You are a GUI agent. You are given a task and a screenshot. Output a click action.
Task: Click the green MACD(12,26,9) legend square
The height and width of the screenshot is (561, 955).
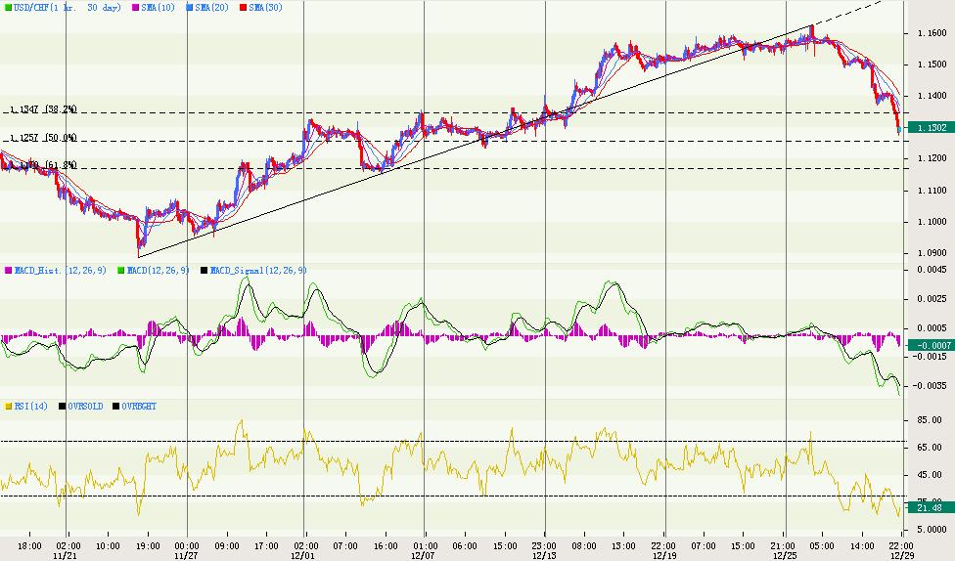tap(121, 270)
